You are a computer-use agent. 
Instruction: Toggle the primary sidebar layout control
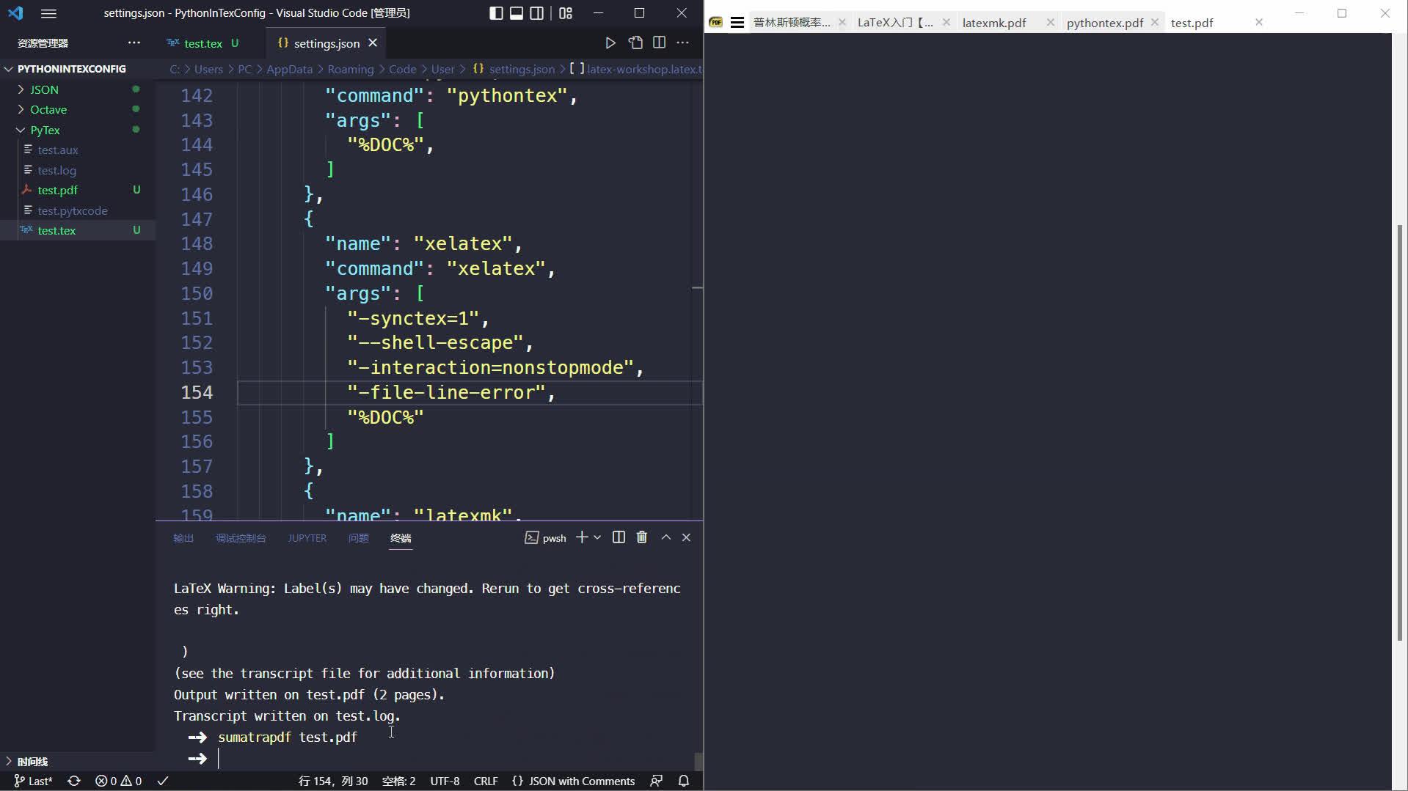tap(496, 13)
